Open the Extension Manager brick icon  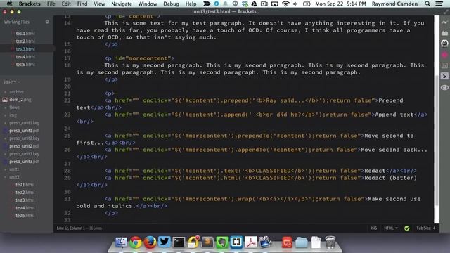click(444, 33)
